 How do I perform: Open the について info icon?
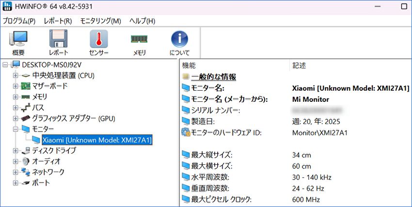(x=179, y=39)
